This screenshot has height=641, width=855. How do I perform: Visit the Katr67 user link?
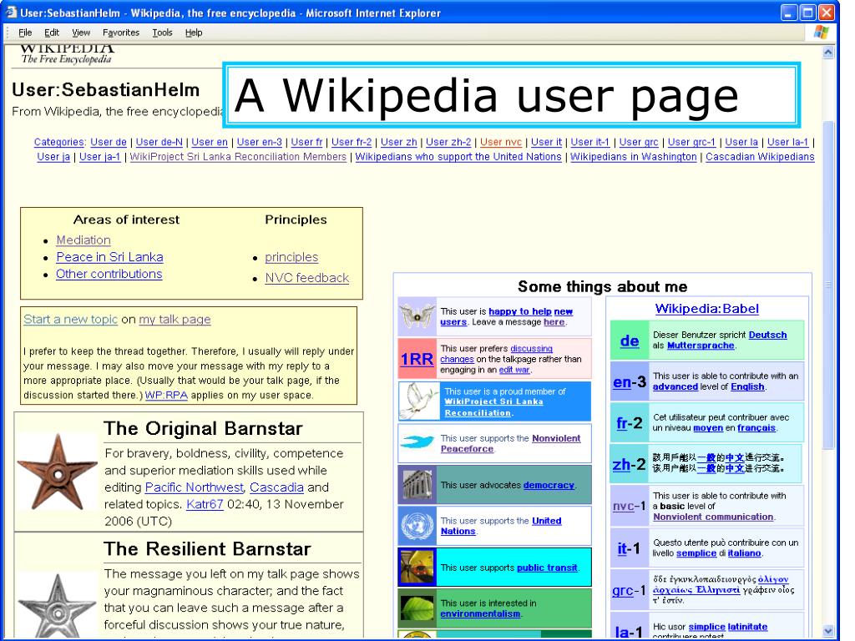[x=205, y=504]
